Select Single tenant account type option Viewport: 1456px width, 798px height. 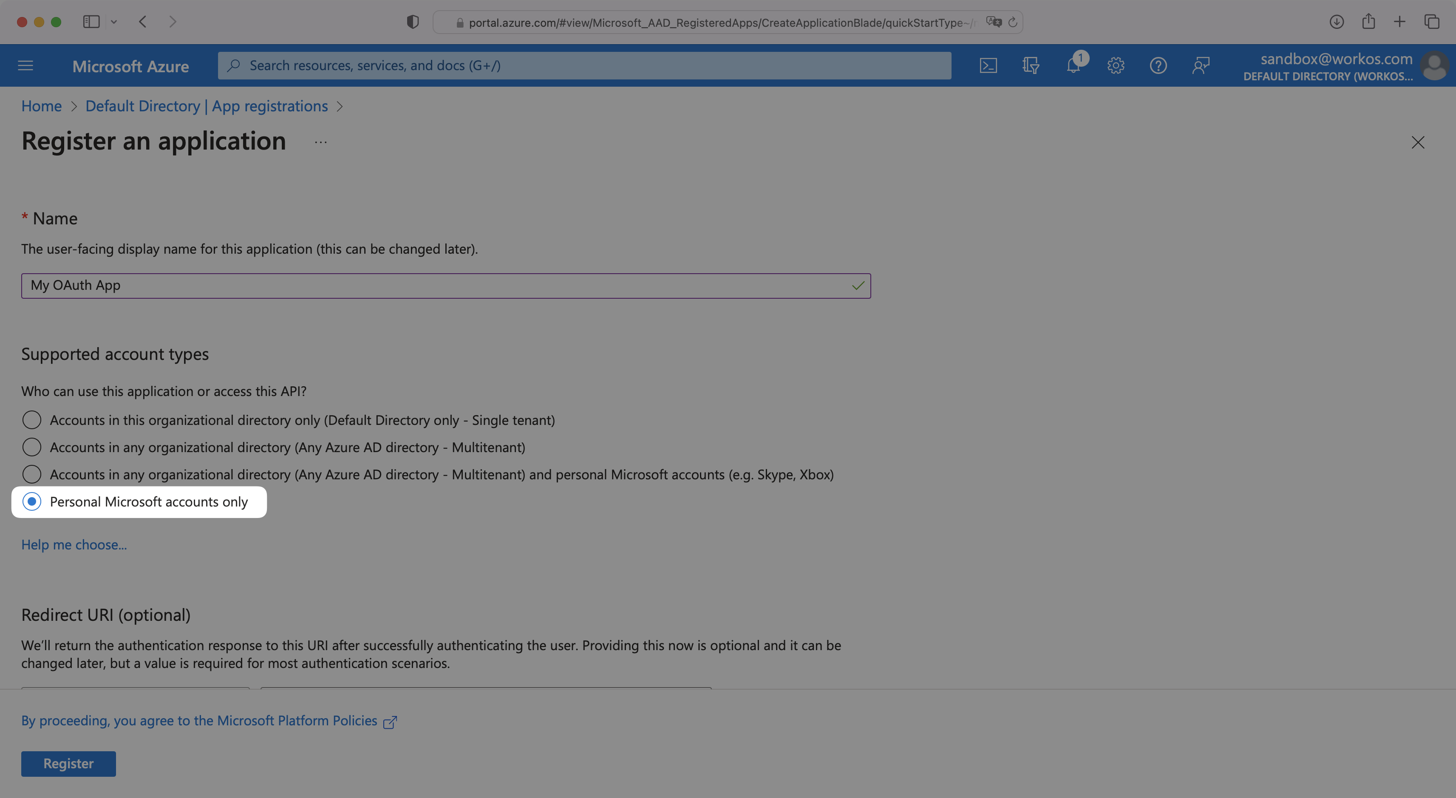pyautogui.click(x=31, y=420)
